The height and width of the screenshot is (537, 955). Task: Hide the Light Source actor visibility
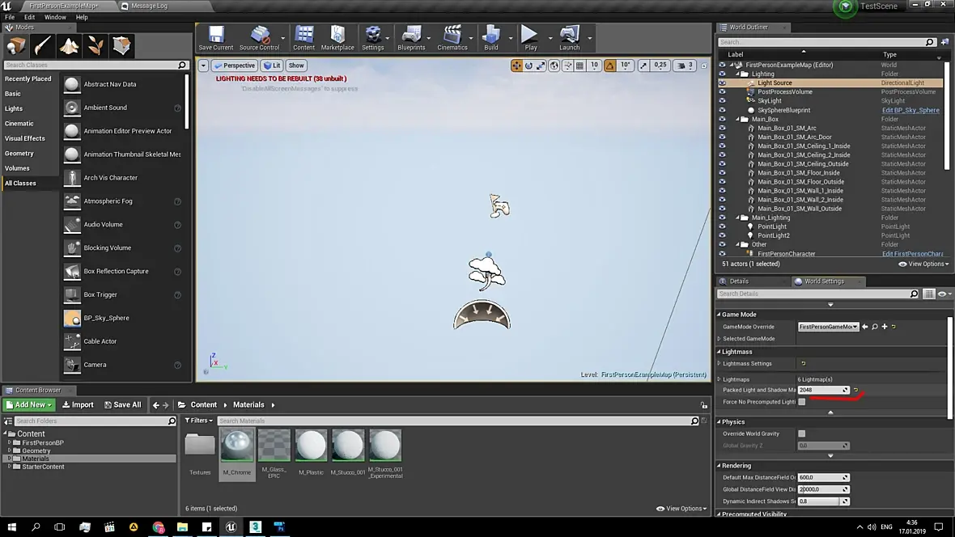tap(722, 83)
